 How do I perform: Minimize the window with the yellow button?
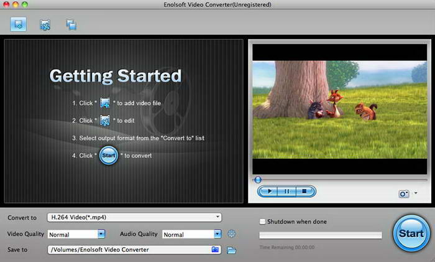click(16, 4)
